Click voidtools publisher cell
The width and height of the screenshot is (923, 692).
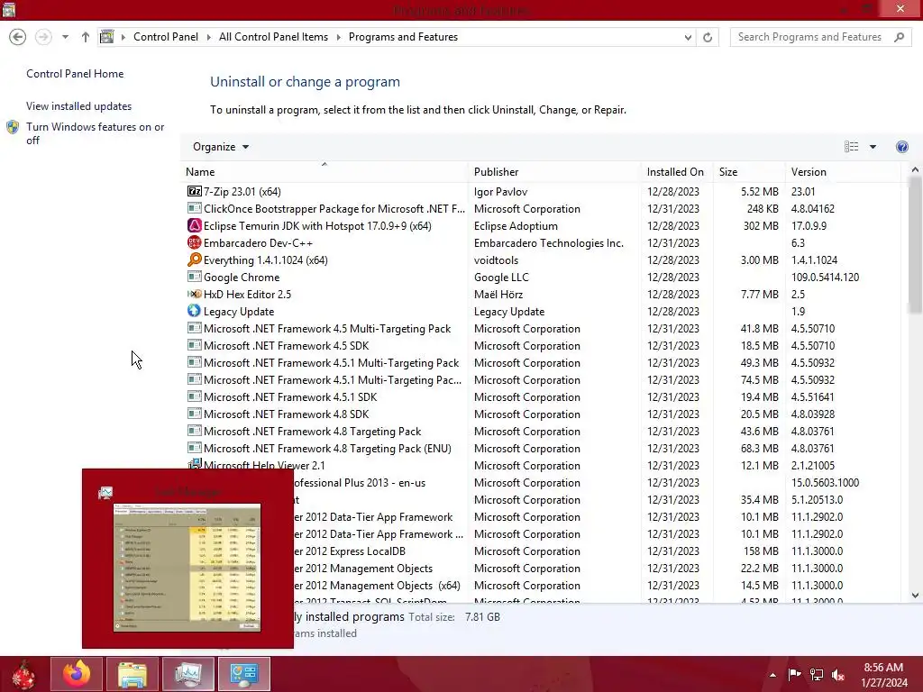[497, 260]
